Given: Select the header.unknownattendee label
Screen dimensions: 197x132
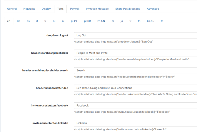Looking at the screenshot, I should (x=52, y=88).
